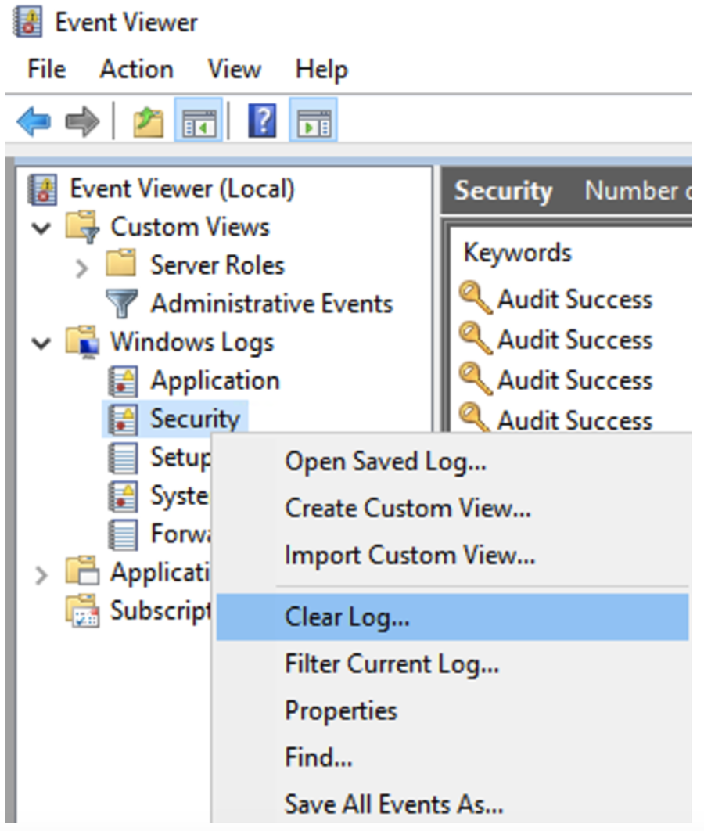Open the File menu
The height and width of the screenshot is (831, 704).
tap(47, 70)
